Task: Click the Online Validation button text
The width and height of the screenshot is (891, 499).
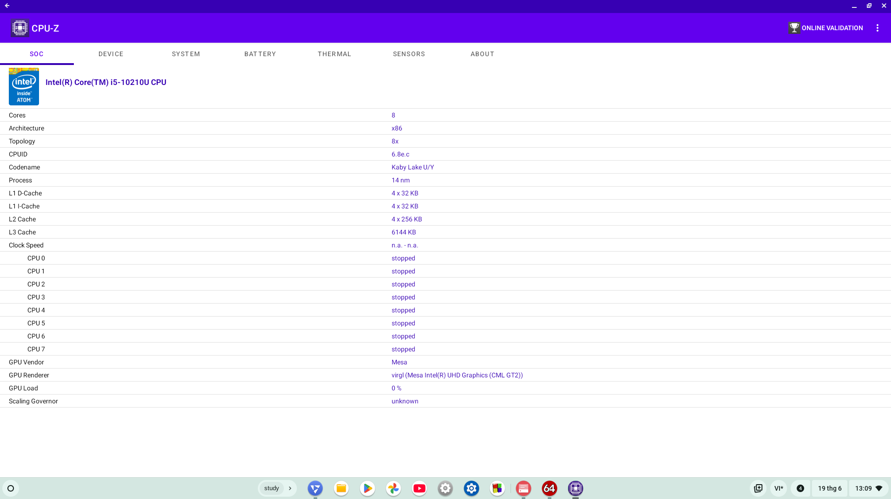Action: tap(832, 28)
